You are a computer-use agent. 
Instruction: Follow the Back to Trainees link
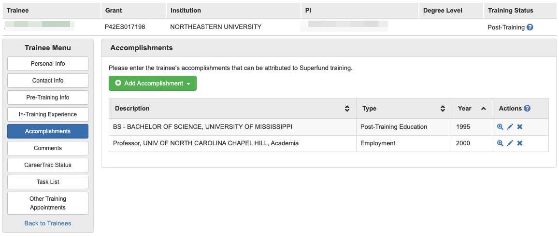(48, 223)
